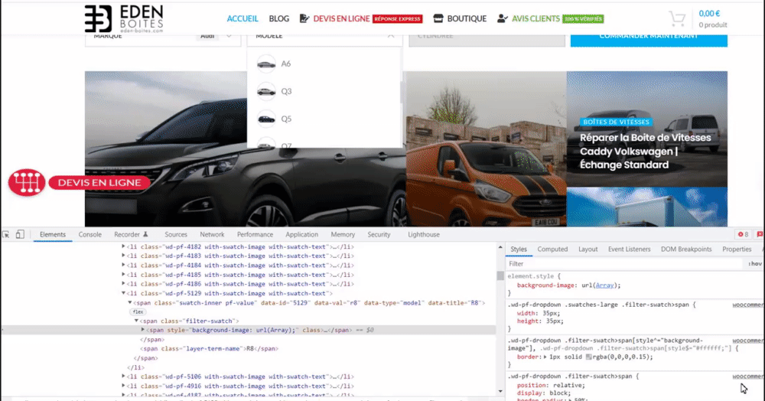
Task: Expand the wd-pf-5106 li node
Action: point(123,377)
